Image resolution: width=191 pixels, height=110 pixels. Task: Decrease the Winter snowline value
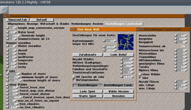pos(7,46)
